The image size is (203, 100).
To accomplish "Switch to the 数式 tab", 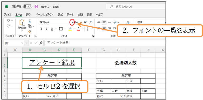I will tap(60, 14).
